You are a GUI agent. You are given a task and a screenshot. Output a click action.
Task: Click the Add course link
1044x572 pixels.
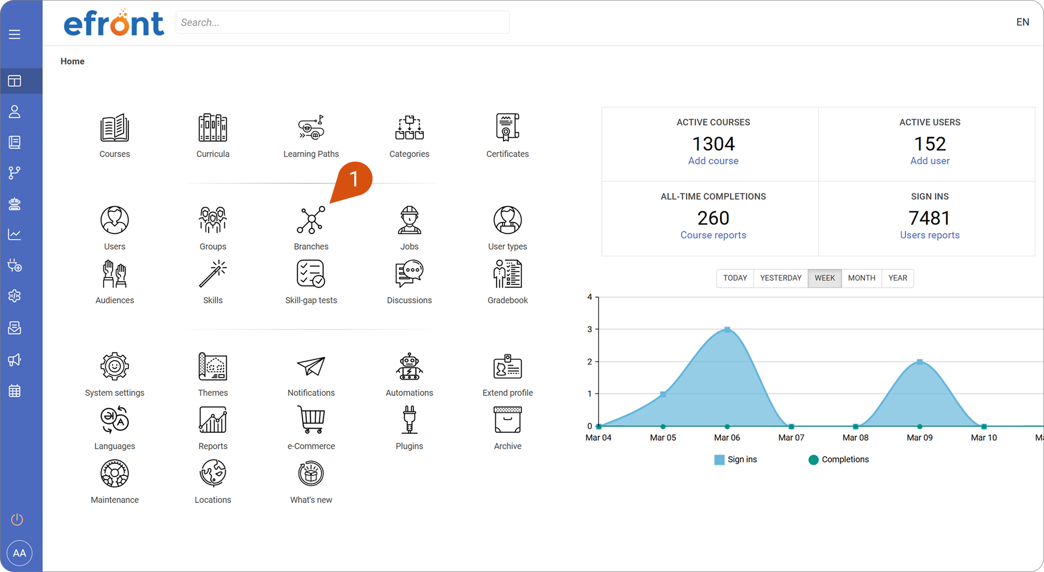[713, 161]
